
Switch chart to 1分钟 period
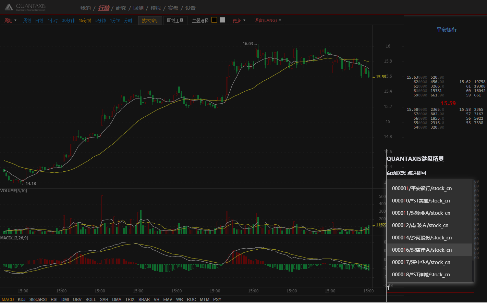click(x=115, y=21)
